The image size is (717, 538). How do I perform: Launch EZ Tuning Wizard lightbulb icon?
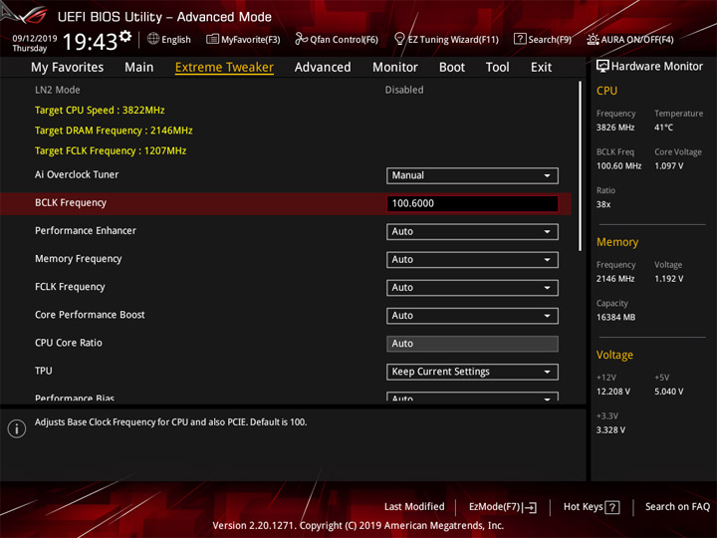point(399,39)
